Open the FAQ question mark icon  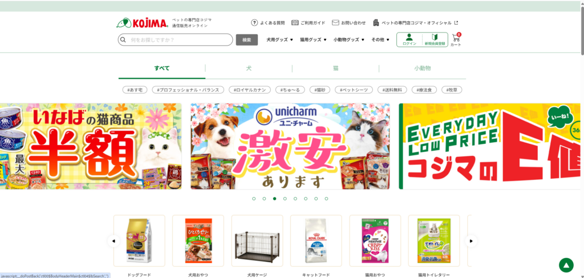coord(254,23)
